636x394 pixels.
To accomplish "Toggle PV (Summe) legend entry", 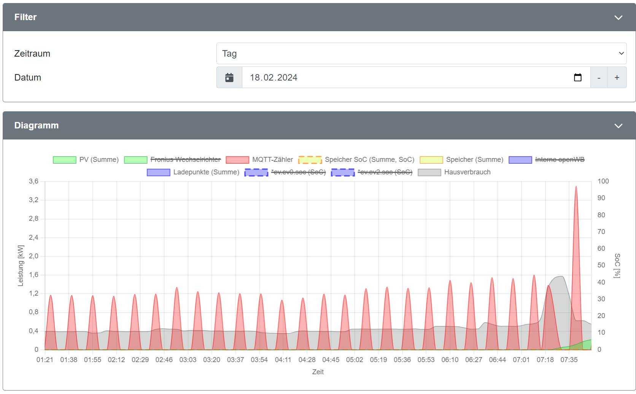I will tap(86, 160).
